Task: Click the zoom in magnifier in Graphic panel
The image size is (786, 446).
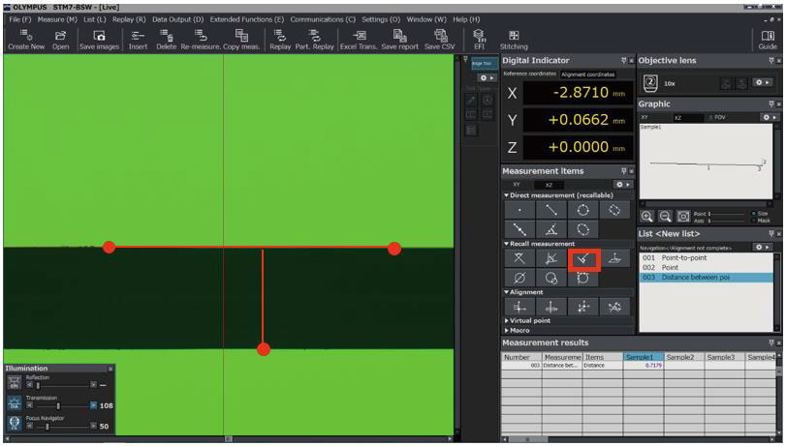Action: tap(647, 216)
